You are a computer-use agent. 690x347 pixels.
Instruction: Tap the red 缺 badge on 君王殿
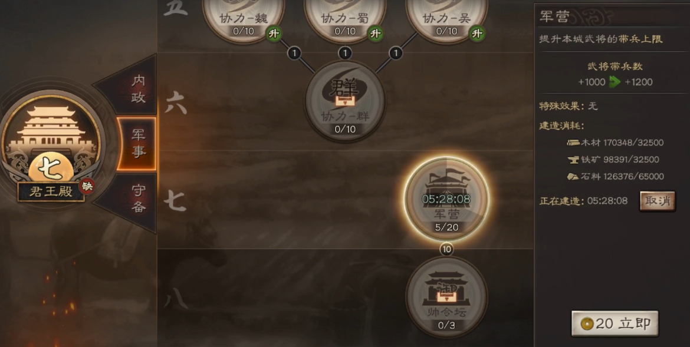click(87, 187)
